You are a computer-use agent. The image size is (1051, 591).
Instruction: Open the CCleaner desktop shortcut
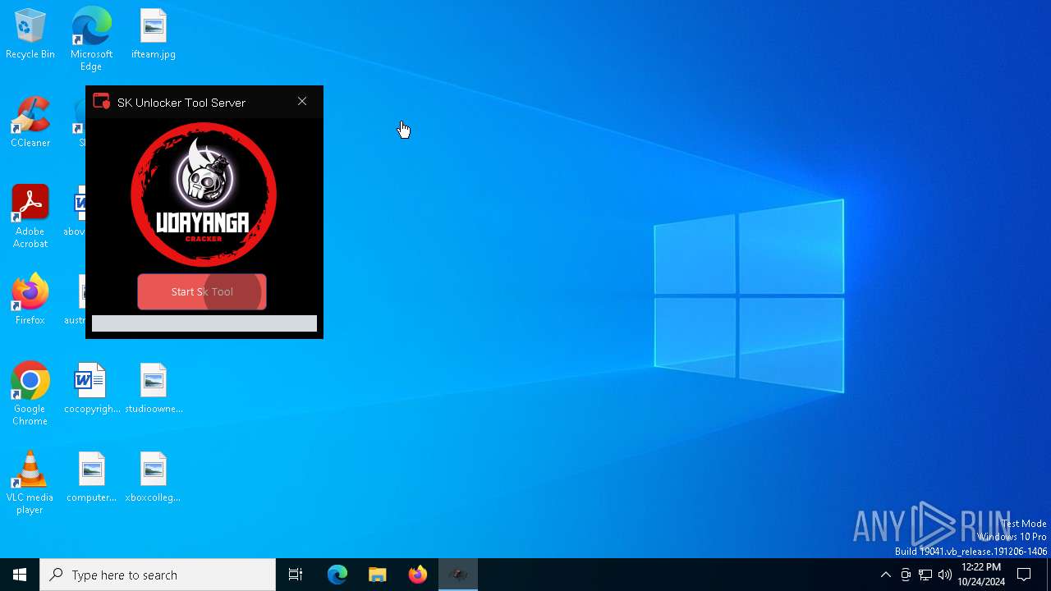(x=30, y=123)
